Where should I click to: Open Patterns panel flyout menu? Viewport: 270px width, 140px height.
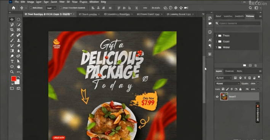point(260,16)
